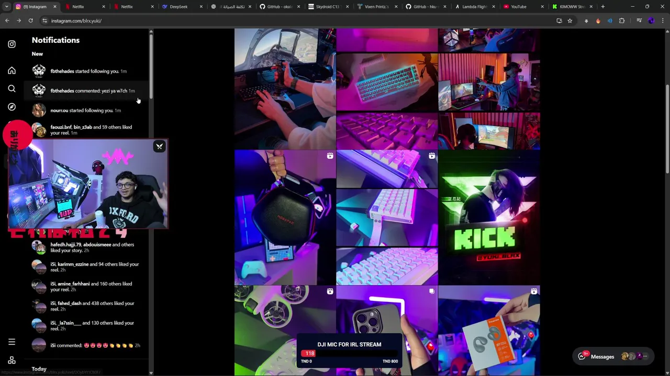
Task: Go back with the browser back arrow
Action: click(7, 21)
